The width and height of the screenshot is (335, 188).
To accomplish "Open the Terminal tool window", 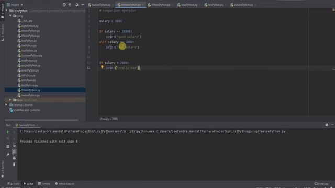I will 44,184.
